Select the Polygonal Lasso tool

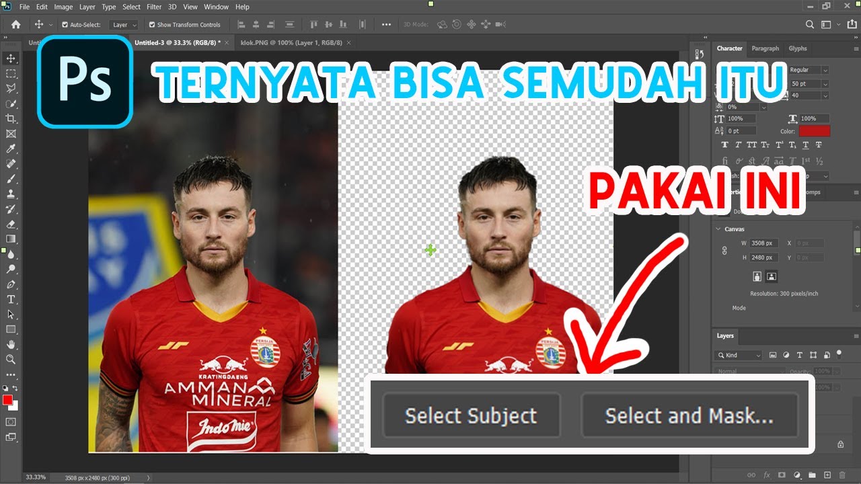coord(11,89)
